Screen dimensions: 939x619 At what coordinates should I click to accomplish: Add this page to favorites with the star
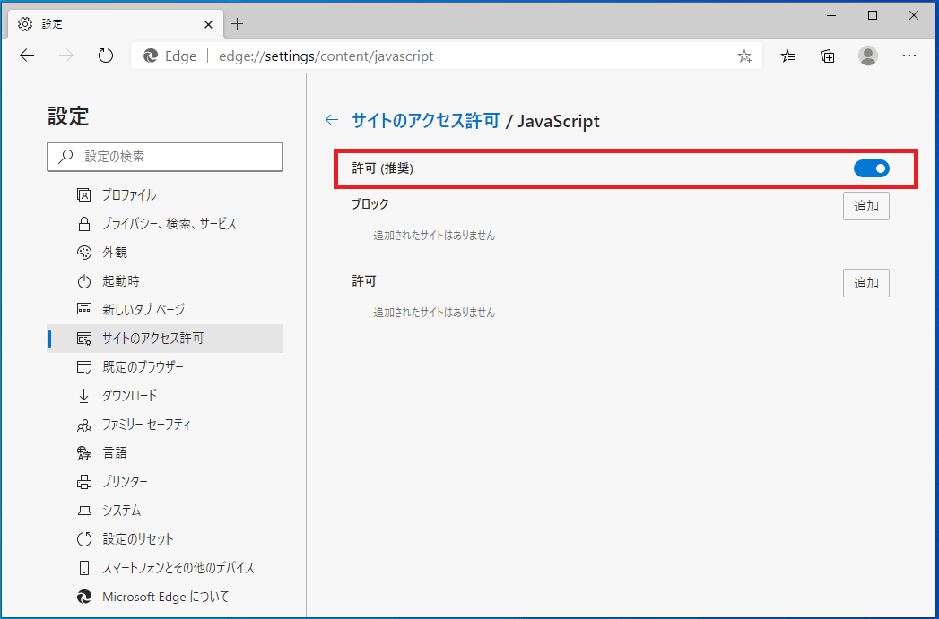pyautogui.click(x=744, y=56)
